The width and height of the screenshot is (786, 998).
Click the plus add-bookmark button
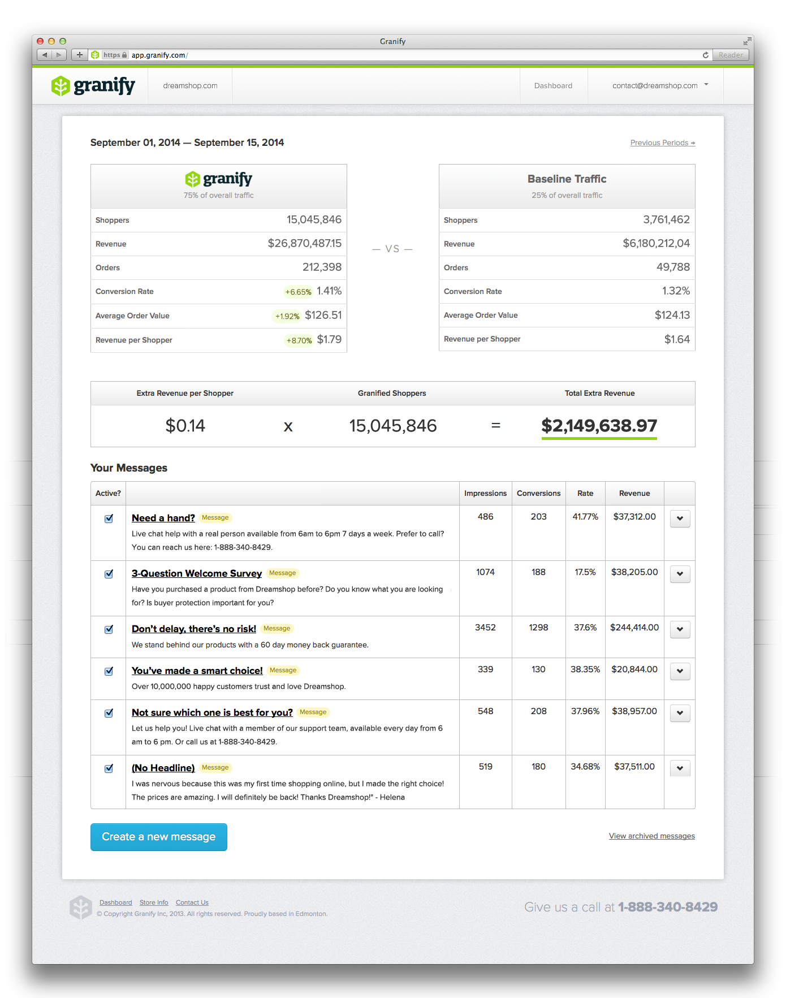tap(80, 55)
